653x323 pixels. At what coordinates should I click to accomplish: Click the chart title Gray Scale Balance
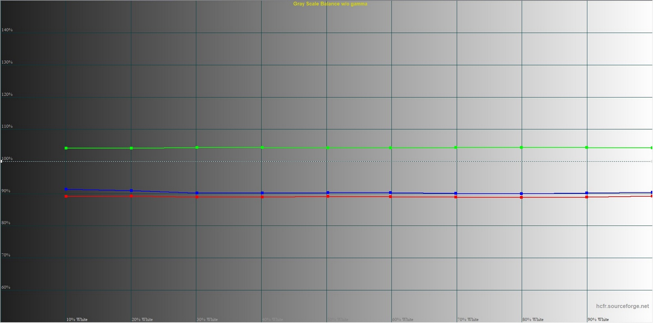(330, 4)
